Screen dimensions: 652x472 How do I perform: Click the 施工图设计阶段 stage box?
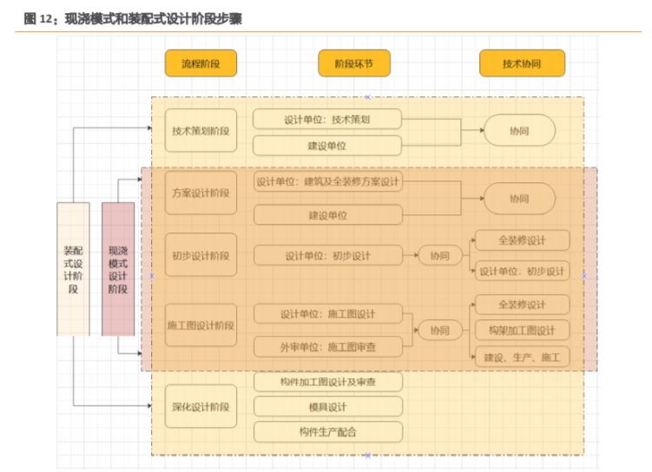click(x=201, y=325)
